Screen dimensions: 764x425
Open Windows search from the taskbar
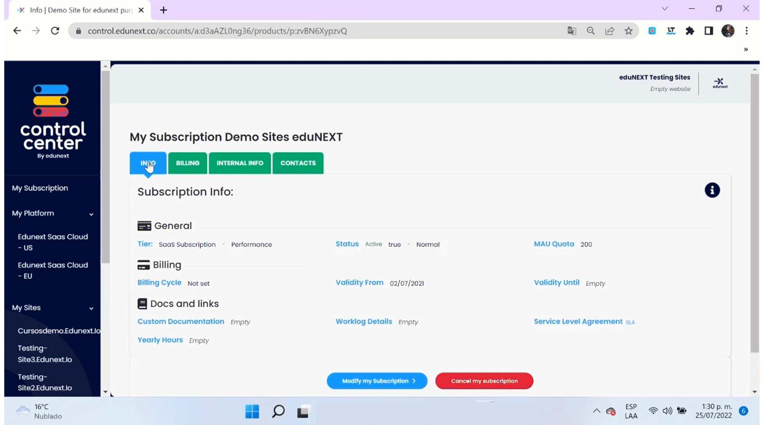(x=278, y=411)
